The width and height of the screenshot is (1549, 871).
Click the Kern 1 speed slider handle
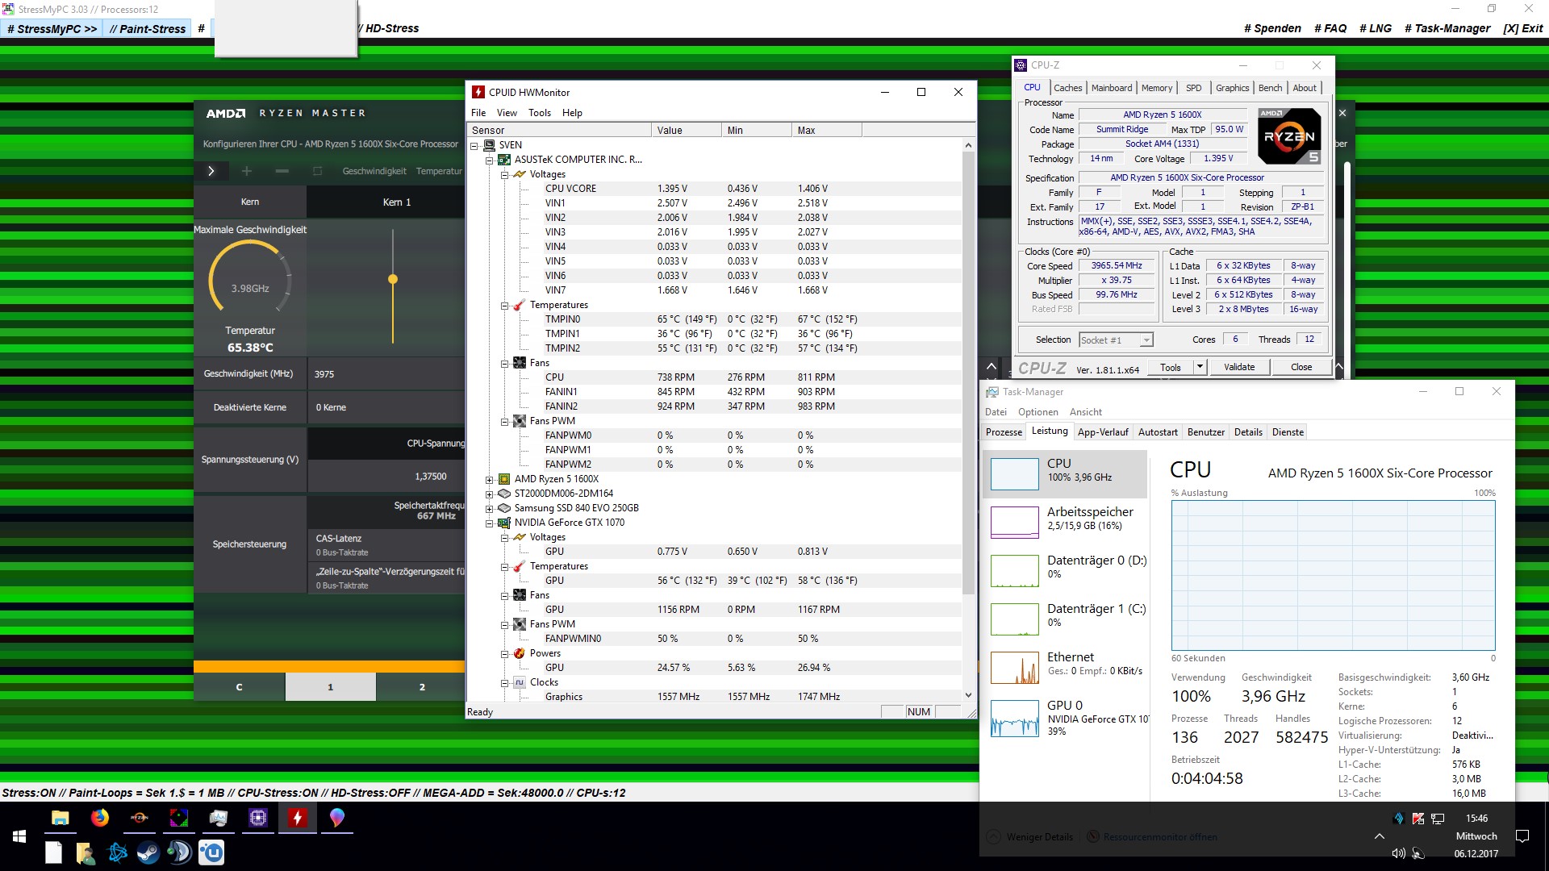tap(393, 279)
